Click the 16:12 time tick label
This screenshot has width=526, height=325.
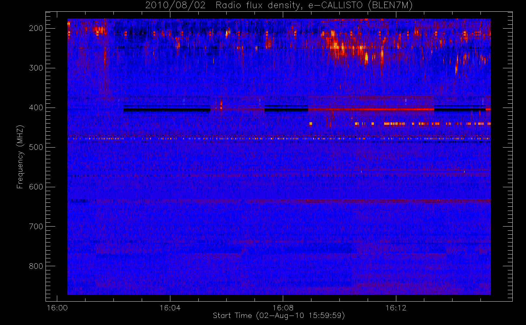pos(396,307)
